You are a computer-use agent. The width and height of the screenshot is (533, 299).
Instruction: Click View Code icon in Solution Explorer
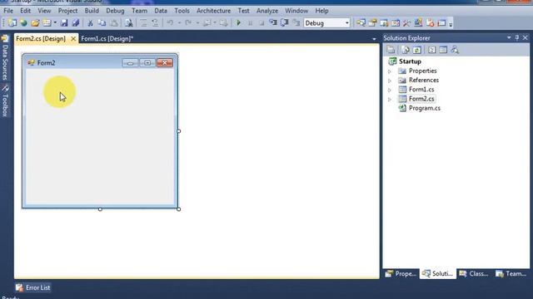pyautogui.click(x=431, y=50)
